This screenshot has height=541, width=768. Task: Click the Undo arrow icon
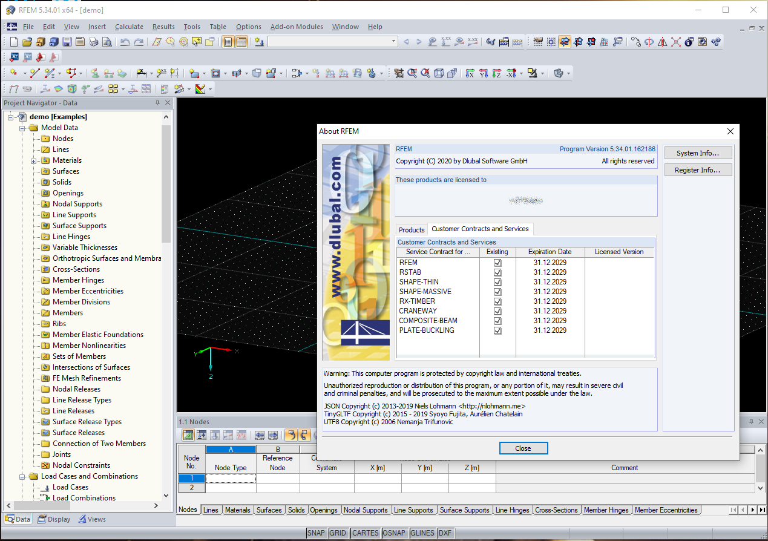[x=125, y=42]
